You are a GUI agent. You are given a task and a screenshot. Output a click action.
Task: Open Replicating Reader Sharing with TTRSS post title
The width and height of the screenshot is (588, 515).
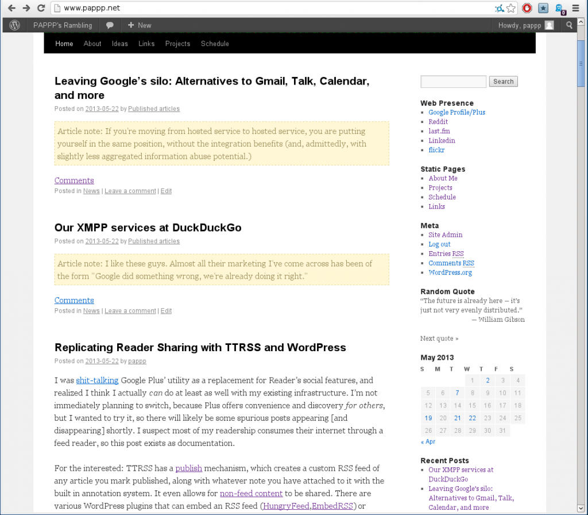(x=200, y=347)
